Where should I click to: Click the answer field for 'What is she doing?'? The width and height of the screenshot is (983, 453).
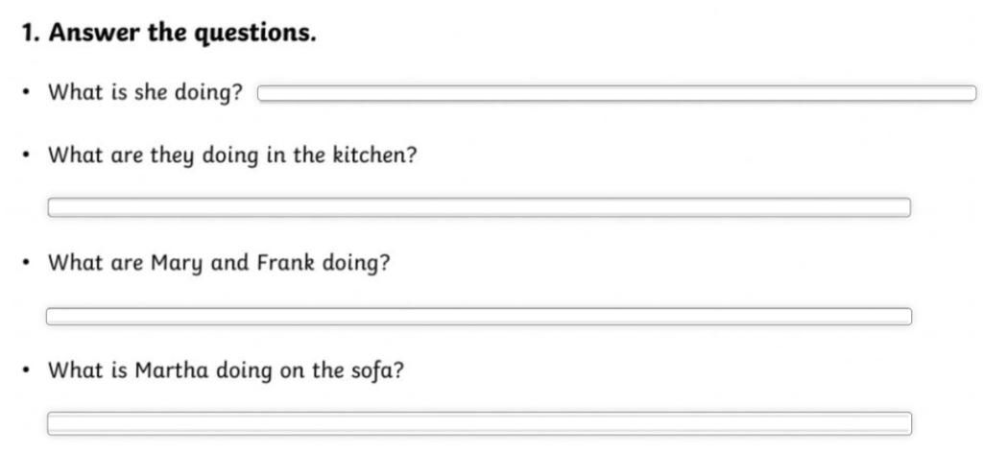617,93
